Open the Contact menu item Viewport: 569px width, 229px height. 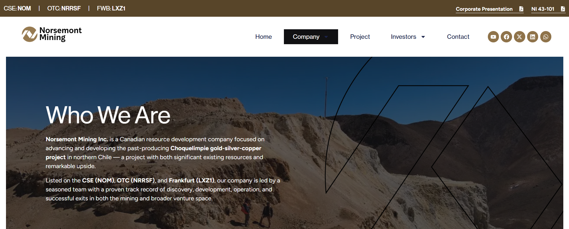458,37
